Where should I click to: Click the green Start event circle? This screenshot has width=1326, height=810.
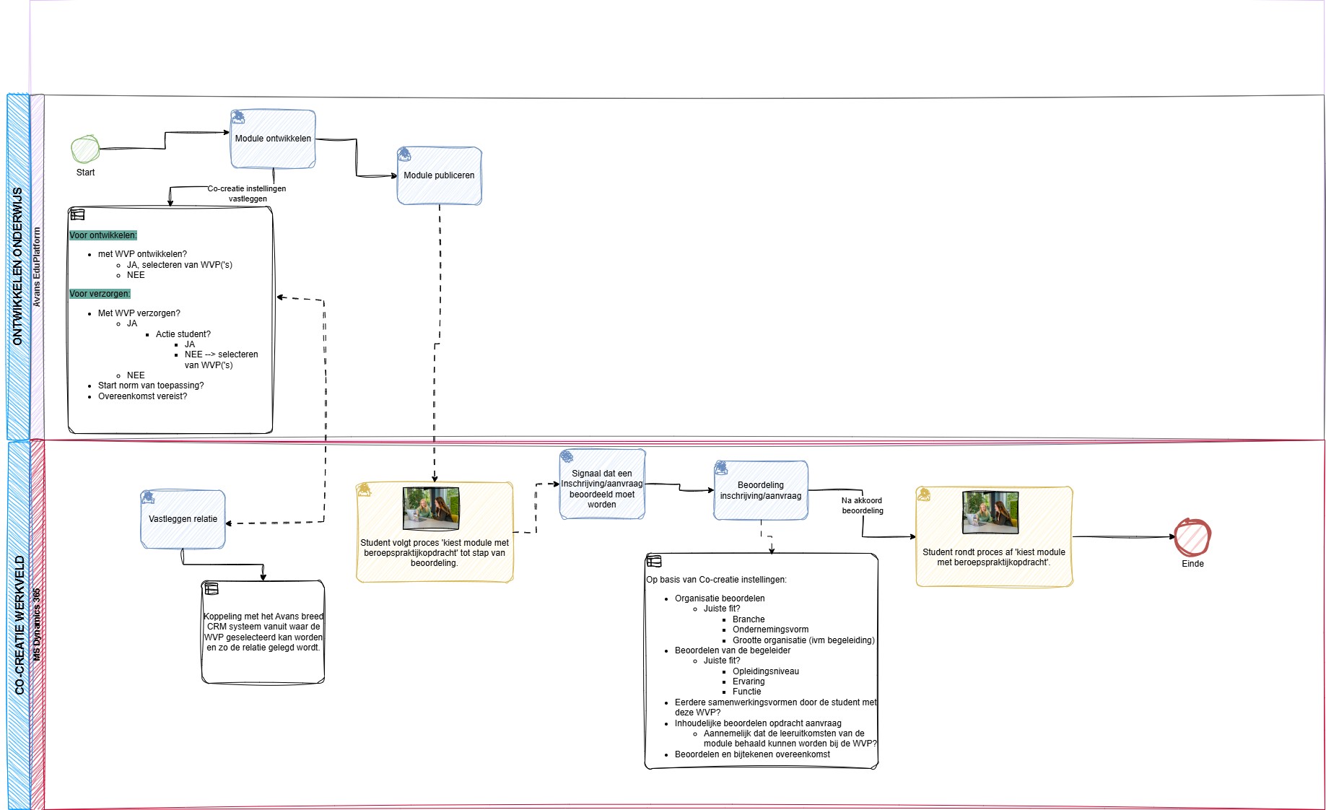(85, 149)
